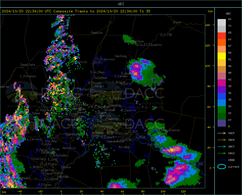Image resolution: width=242 pixels, height=195 pixels.
Task: Click the 'E_Carmen' map label
Action: click(121, 76)
